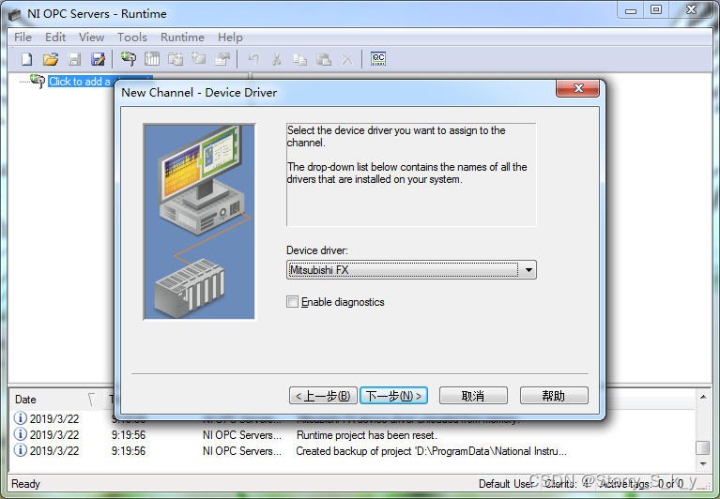Viewport: 720px width, 499px height.
Task: Open the Help menu
Action: (230, 38)
